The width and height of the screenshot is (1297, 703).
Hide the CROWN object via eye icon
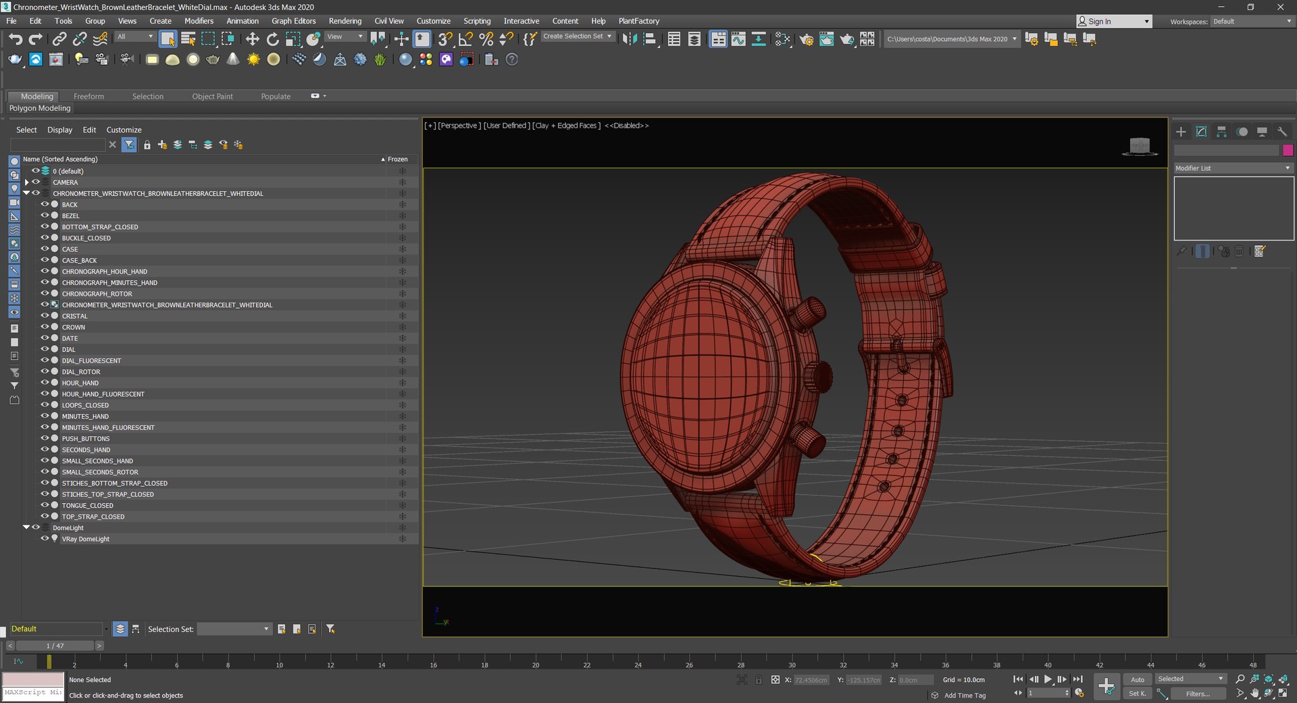point(45,327)
